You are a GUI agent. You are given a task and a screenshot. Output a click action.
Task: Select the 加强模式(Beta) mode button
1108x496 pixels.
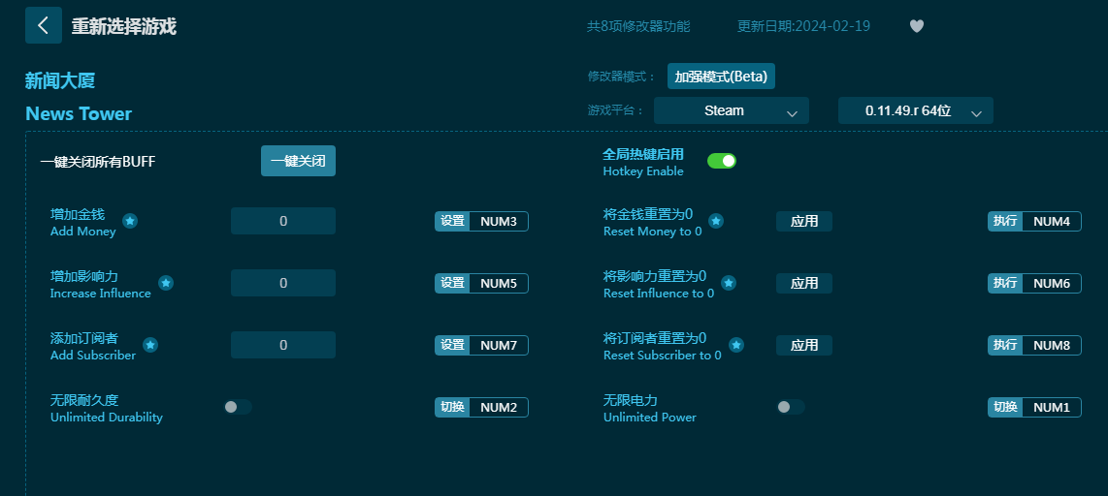[x=721, y=77]
